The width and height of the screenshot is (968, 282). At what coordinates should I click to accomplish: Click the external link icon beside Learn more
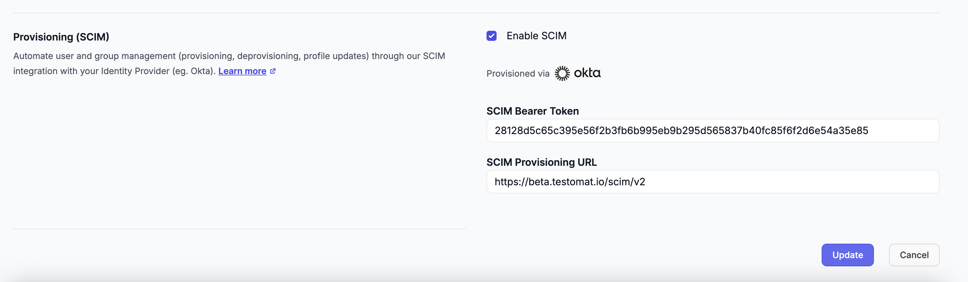[x=273, y=71]
